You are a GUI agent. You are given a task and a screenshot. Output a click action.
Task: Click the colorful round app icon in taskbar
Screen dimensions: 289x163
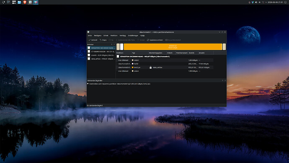[30, 2]
